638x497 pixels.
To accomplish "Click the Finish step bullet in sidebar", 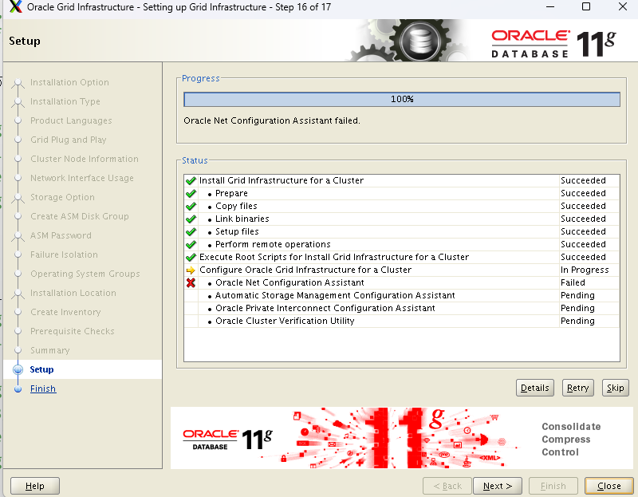I will 18,389.
